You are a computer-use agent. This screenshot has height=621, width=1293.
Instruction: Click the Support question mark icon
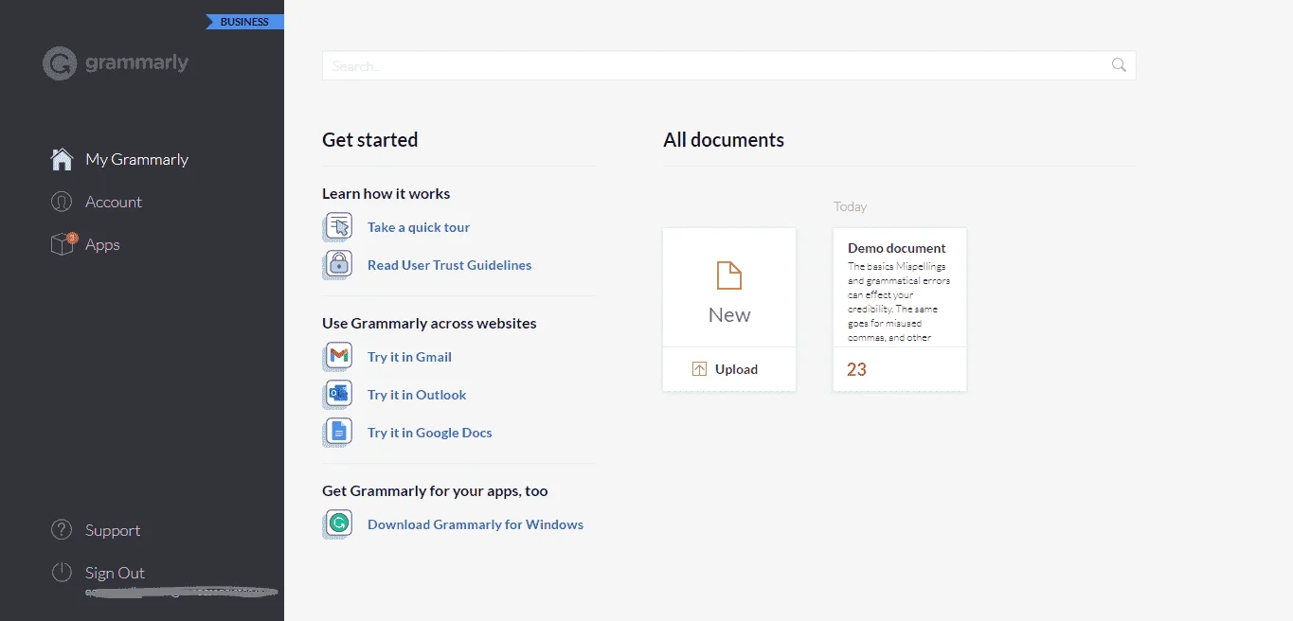click(x=62, y=530)
